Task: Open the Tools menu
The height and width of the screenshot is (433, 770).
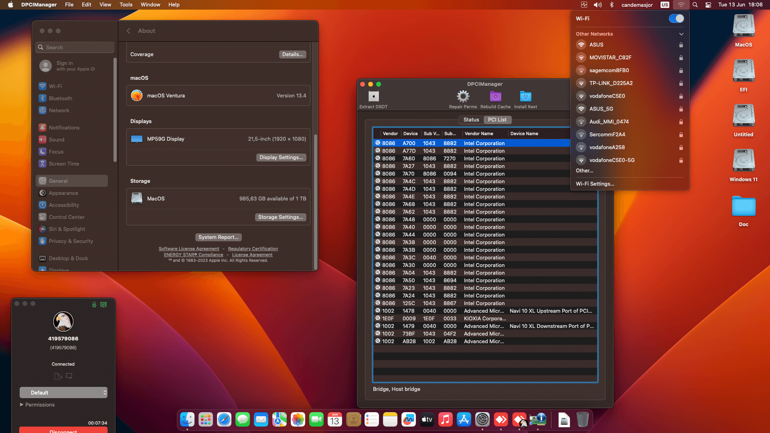Action: 126,5
